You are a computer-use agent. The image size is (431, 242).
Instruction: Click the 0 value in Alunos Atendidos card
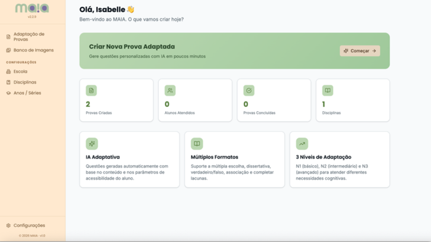(167, 104)
